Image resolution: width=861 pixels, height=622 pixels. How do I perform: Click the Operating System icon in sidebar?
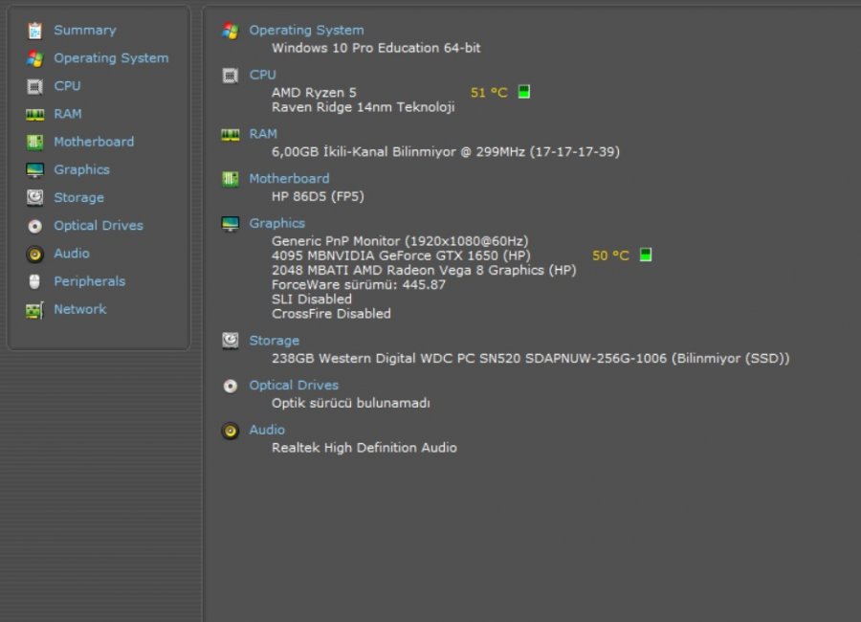34,58
